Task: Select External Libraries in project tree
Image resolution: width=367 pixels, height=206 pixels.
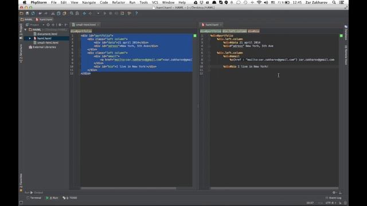Action: (44, 47)
